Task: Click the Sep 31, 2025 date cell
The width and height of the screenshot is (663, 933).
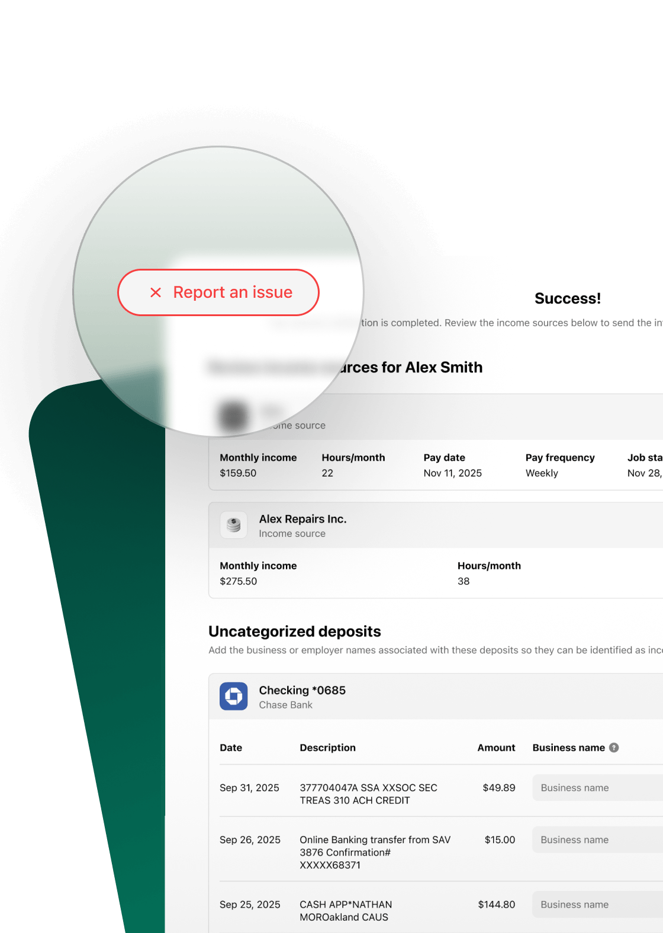Action: click(249, 788)
